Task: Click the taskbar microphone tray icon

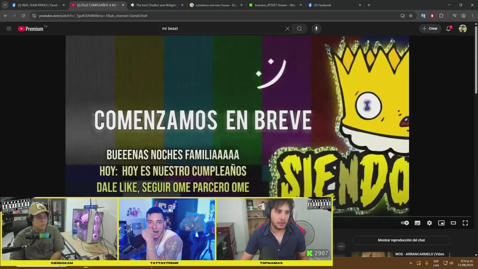Action: point(426,263)
